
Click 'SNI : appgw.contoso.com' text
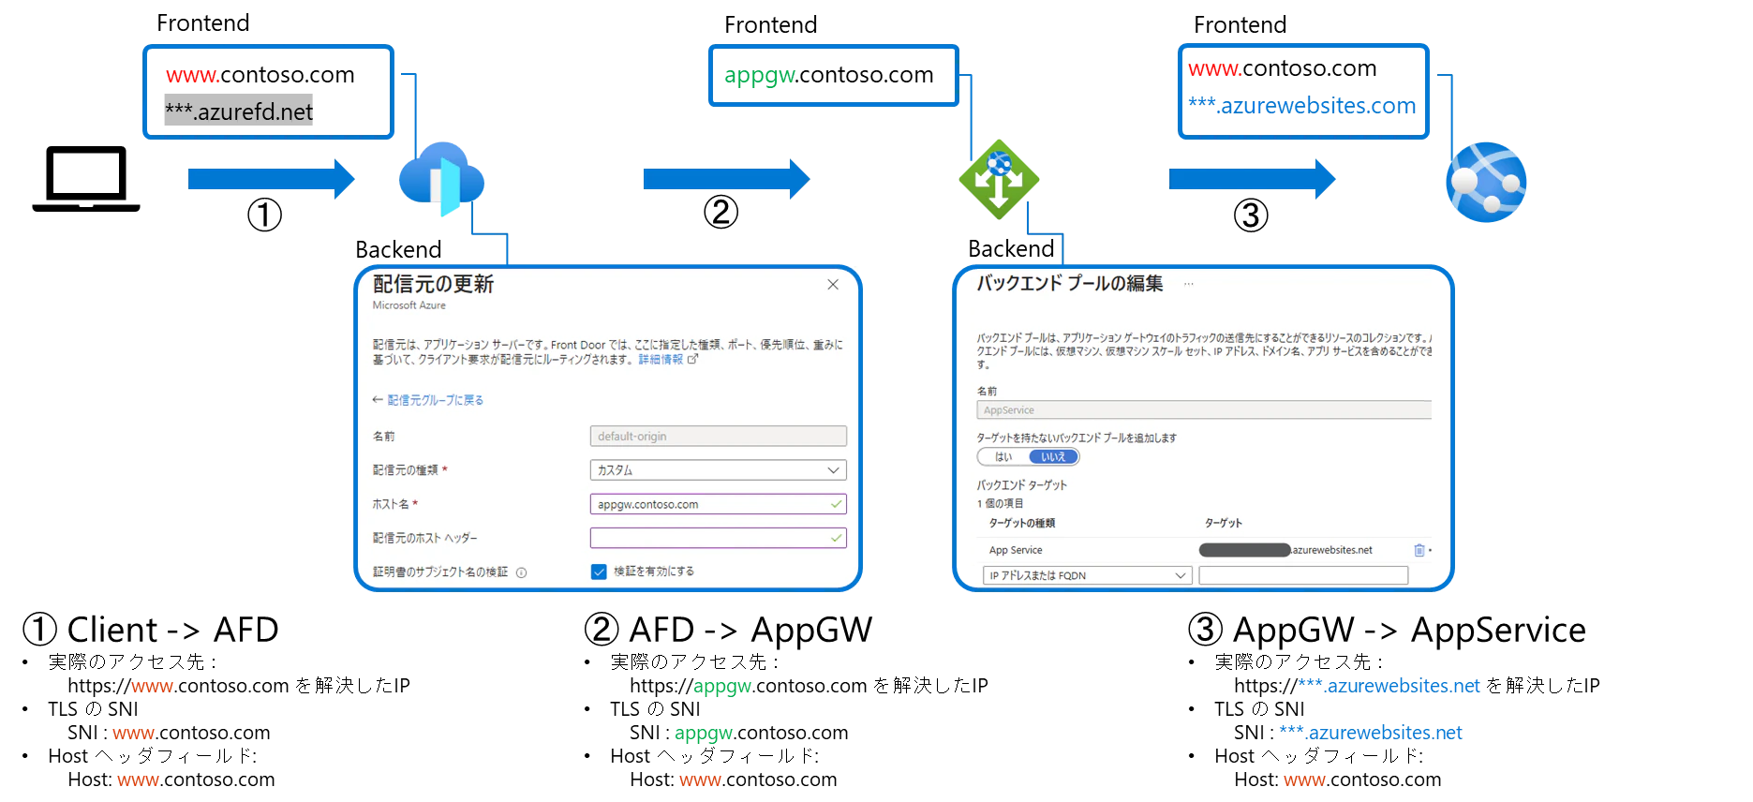click(739, 733)
